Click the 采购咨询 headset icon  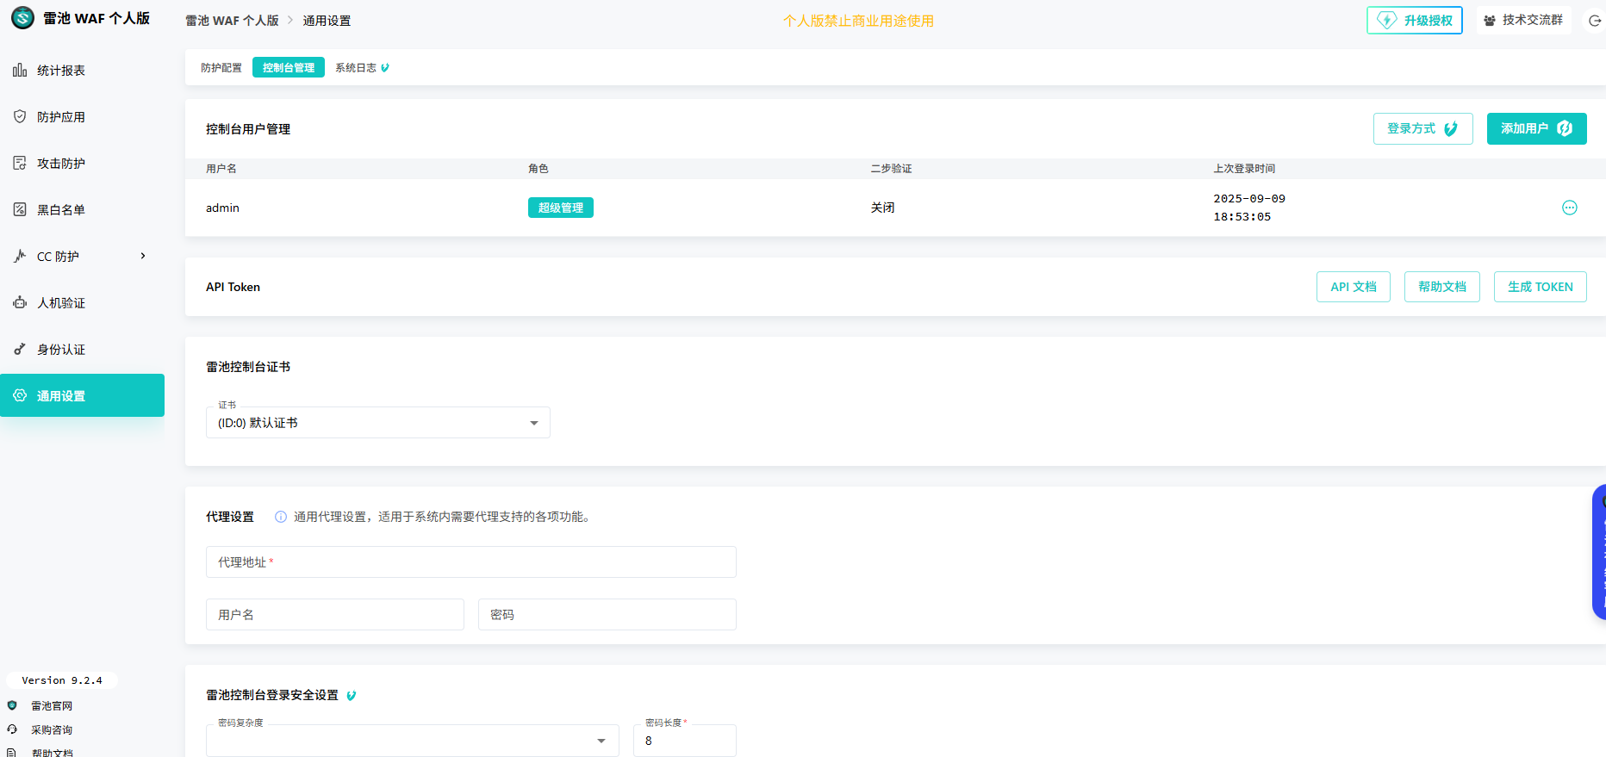point(12,729)
